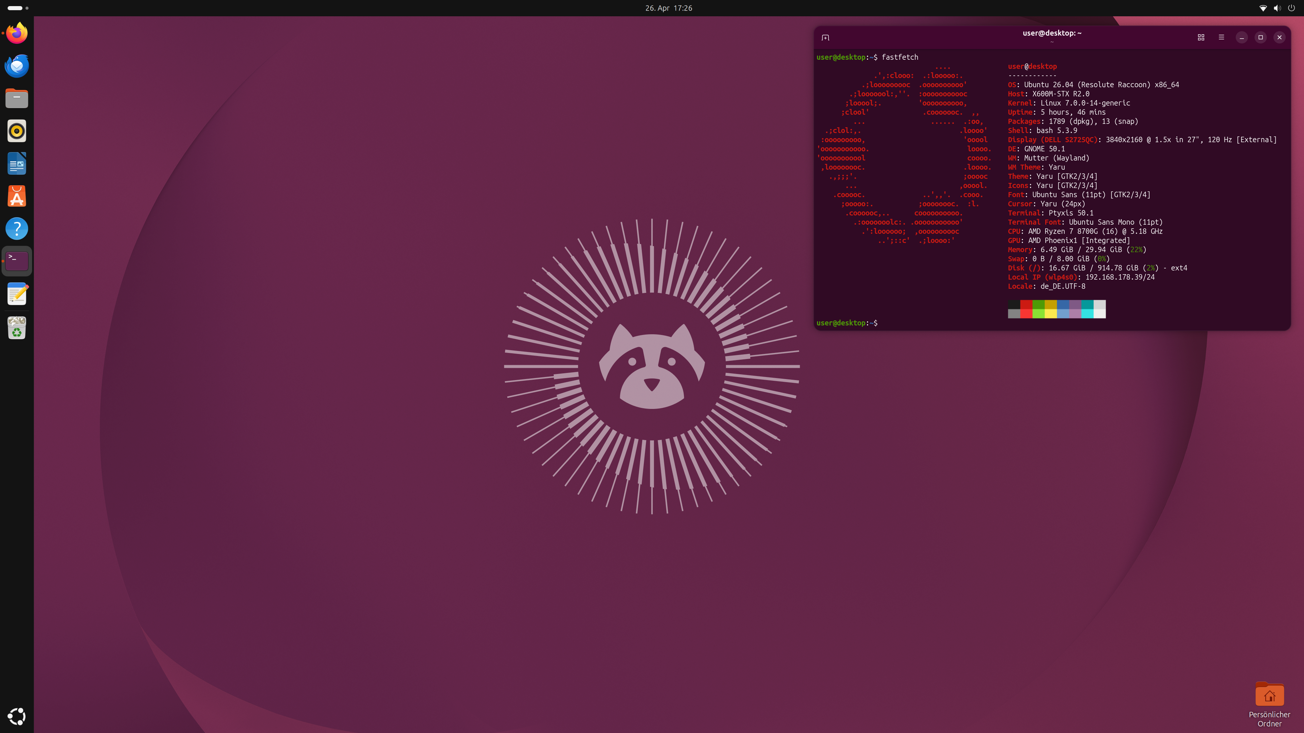This screenshot has width=1304, height=733.
Task: Click the terminal title "user@desktop: ~"
Action: tap(1052, 33)
